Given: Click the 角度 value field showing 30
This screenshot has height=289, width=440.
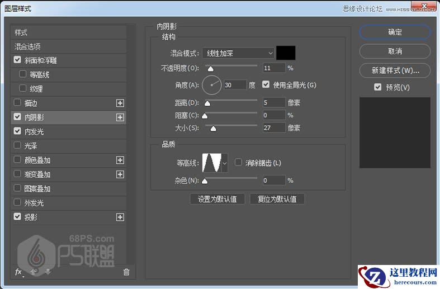Looking at the screenshot, I should pos(235,85).
